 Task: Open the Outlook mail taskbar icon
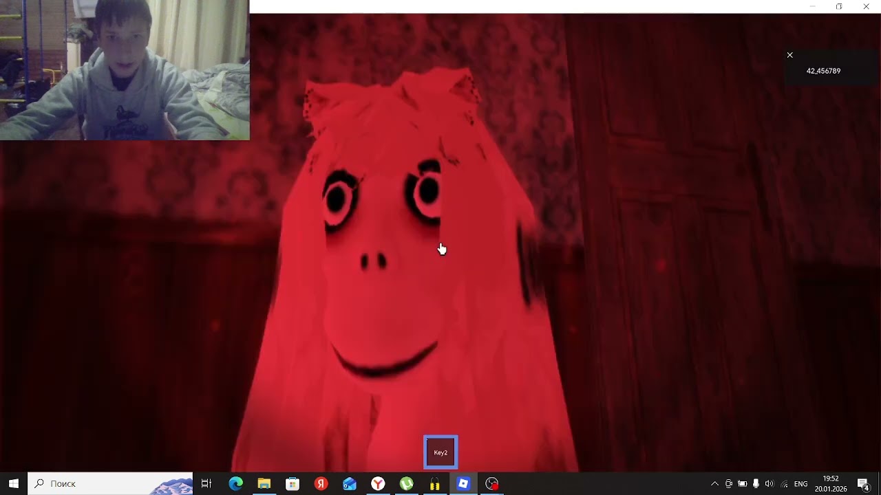tap(350, 484)
